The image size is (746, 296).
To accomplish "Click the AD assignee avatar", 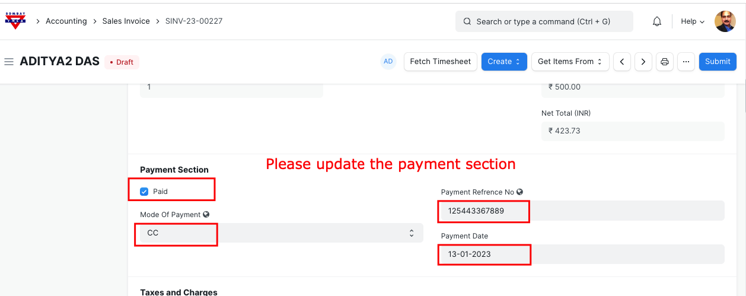I will 388,62.
